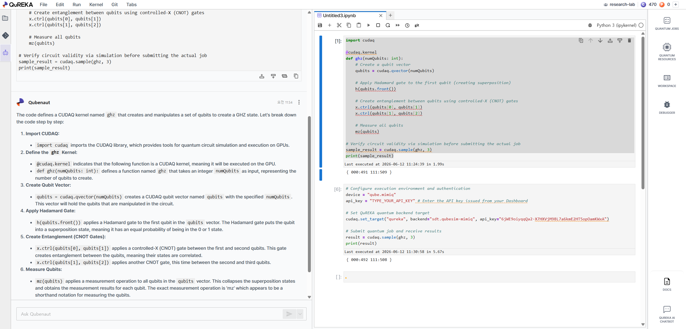Open the file browser sidebar icon
686x329 pixels.
tap(5, 18)
